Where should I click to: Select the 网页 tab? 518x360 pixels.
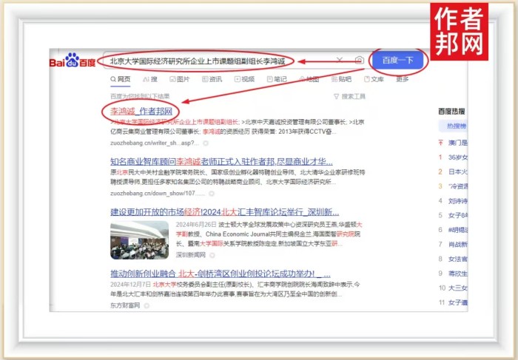[121, 79]
